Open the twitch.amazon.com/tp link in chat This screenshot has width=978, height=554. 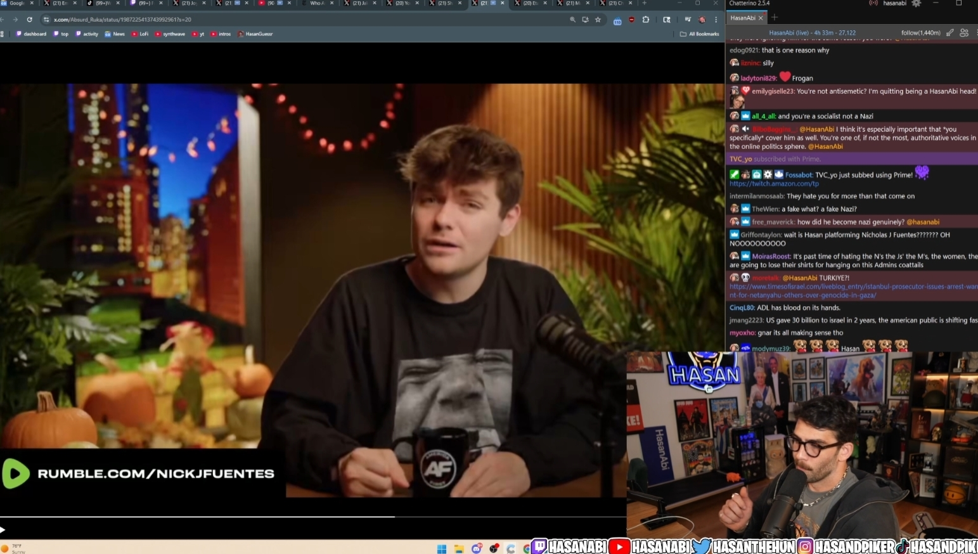tap(774, 184)
